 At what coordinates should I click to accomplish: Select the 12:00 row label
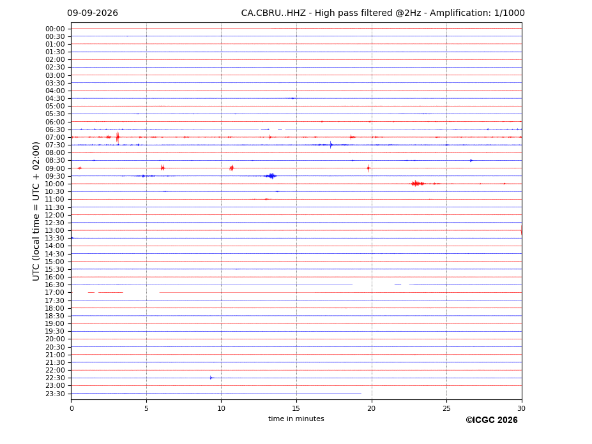point(55,215)
